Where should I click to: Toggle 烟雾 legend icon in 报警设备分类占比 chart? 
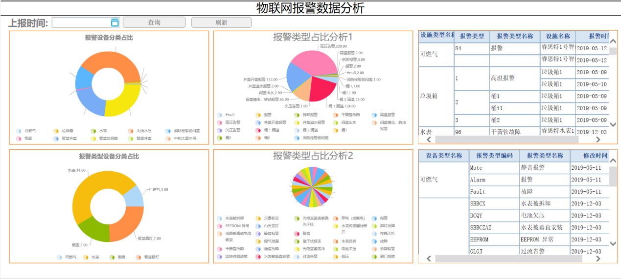(x=19, y=139)
